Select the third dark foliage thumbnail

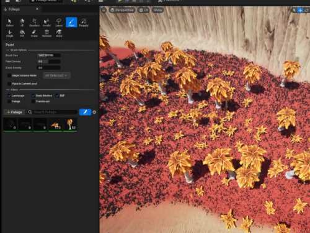(40, 124)
